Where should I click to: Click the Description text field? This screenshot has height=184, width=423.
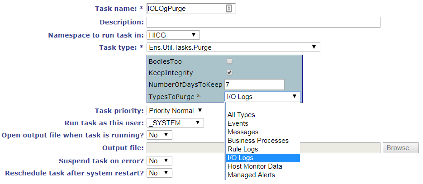(x=263, y=22)
